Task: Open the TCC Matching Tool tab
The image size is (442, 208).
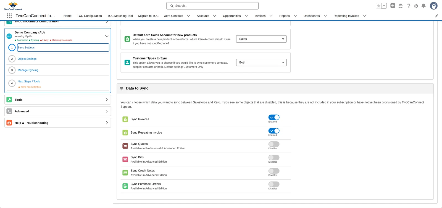Action: 120,16
